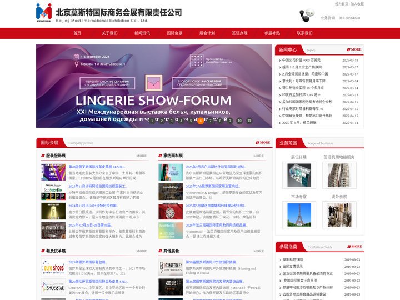Open the 关于我们 navigation item
Image resolution: width=400 pixels, height=300 pixels.
tap(109, 33)
